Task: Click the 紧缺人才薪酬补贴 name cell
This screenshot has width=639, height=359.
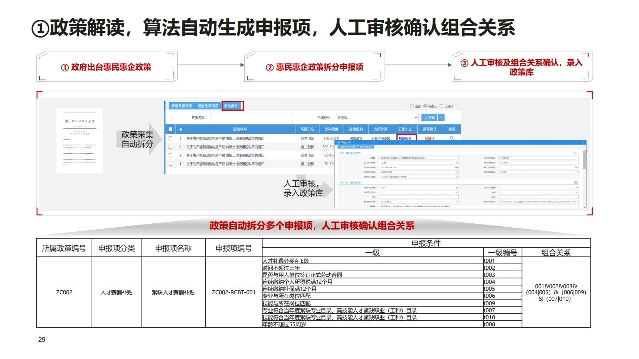Action: coord(173,292)
